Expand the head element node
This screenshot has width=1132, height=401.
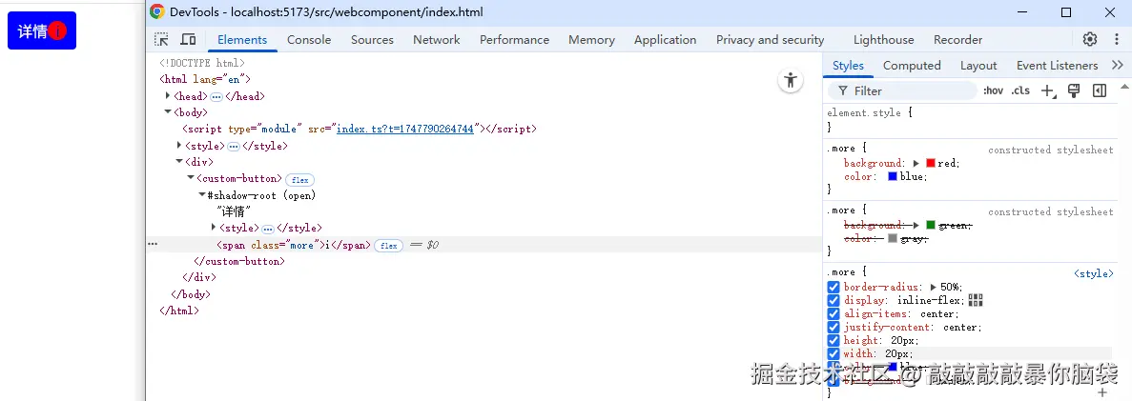click(168, 95)
